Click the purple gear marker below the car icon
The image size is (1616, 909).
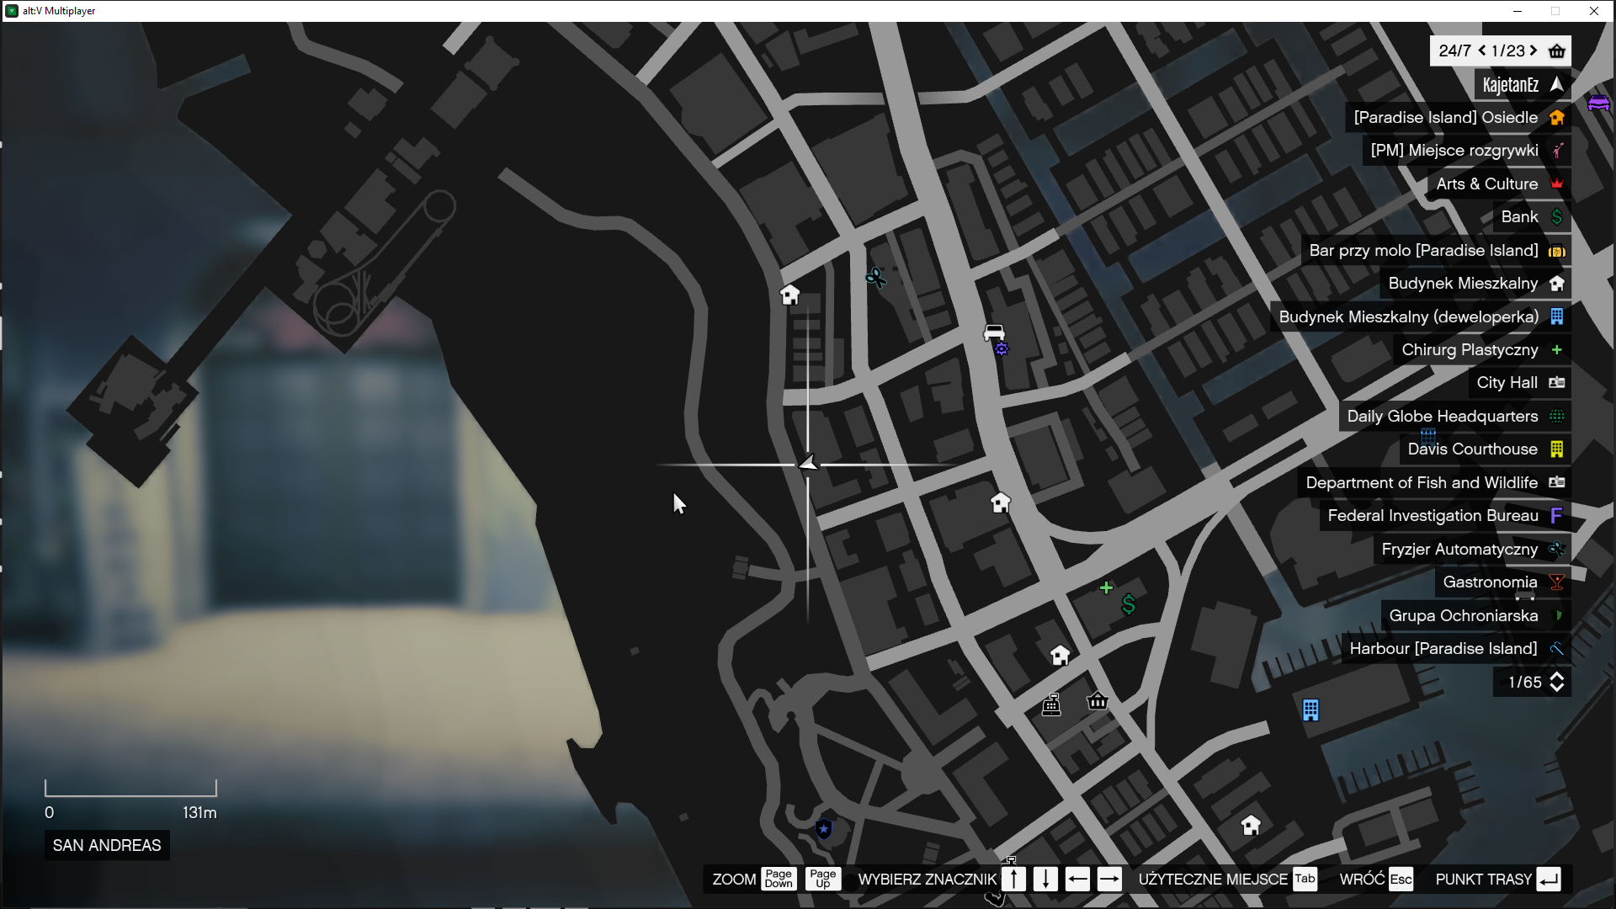tap(1001, 348)
